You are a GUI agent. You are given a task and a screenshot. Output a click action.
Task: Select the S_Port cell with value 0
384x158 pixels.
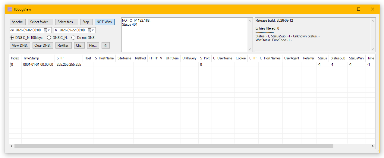[x=205, y=65]
